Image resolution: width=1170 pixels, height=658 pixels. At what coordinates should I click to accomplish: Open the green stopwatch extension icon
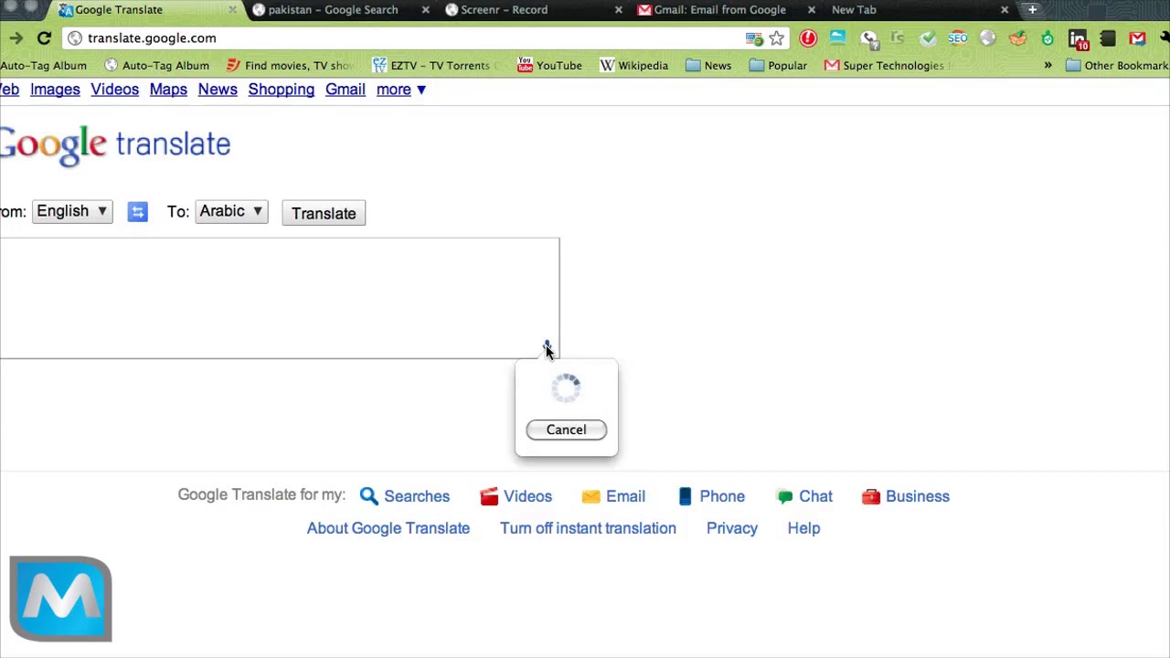coord(1048,38)
